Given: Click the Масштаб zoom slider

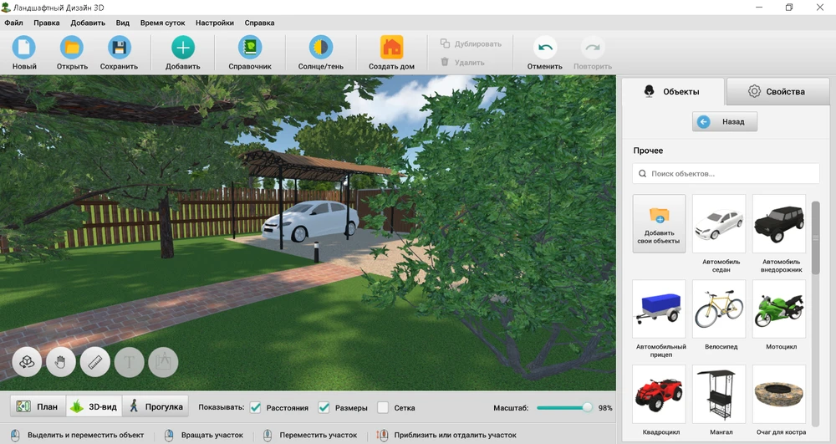Looking at the screenshot, I should (563, 407).
